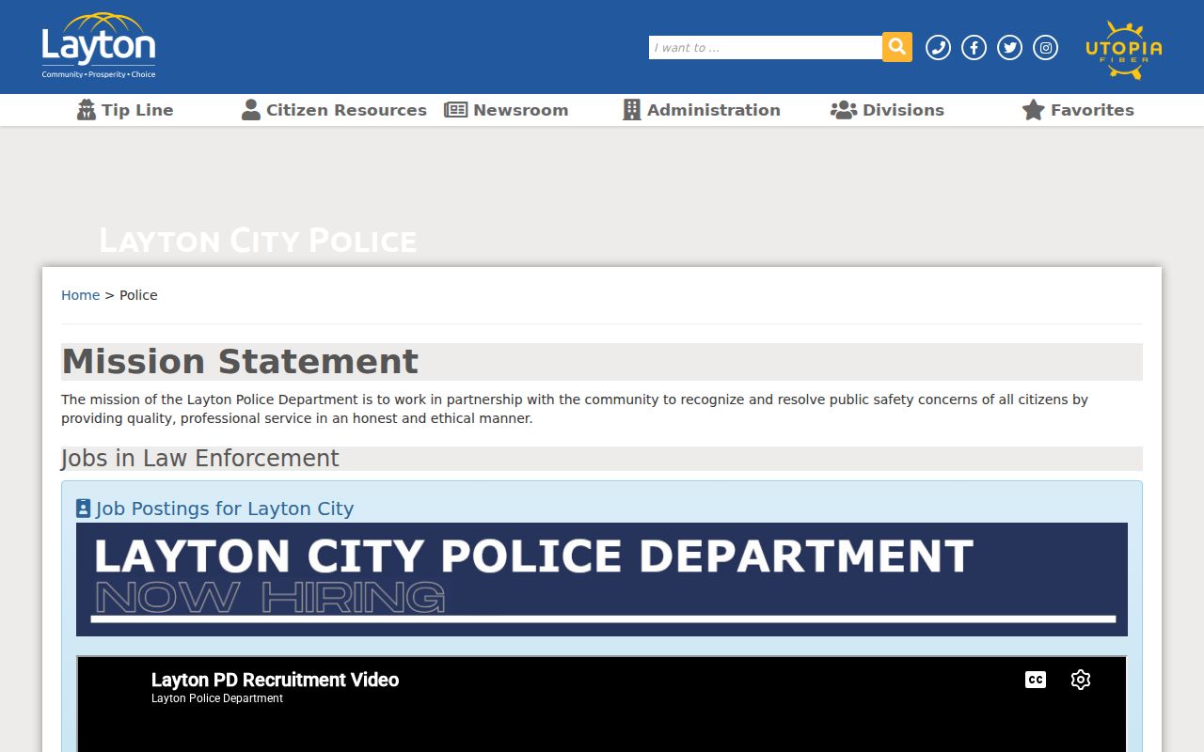The image size is (1204, 752).
Task: Open the Tip Line menu
Action: [125, 110]
